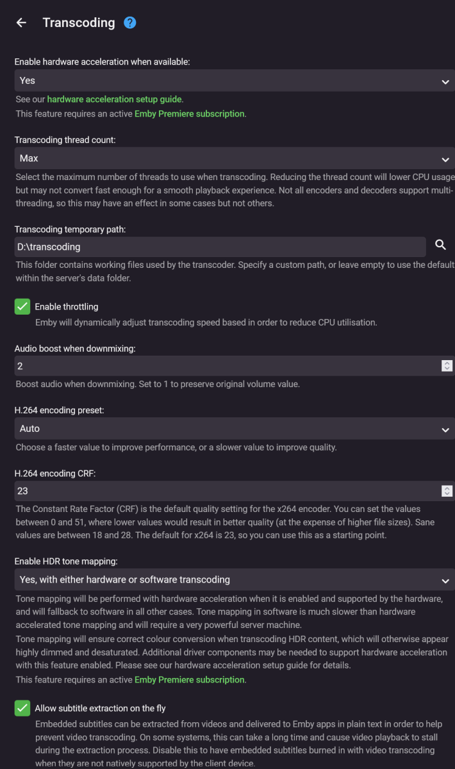Open Emby Premiere subscription link under tone mapping
The height and width of the screenshot is (769, 455).
[189, 679]
